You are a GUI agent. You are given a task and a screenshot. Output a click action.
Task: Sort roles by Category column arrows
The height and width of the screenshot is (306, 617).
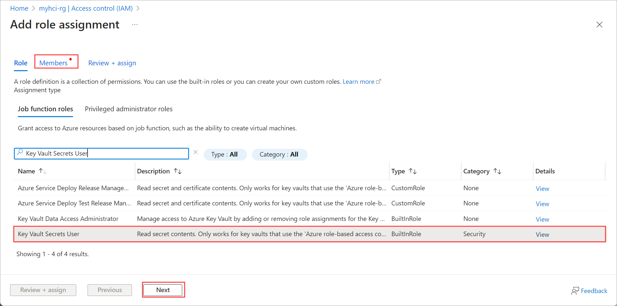pyautogui.click(x=497, y=171)
